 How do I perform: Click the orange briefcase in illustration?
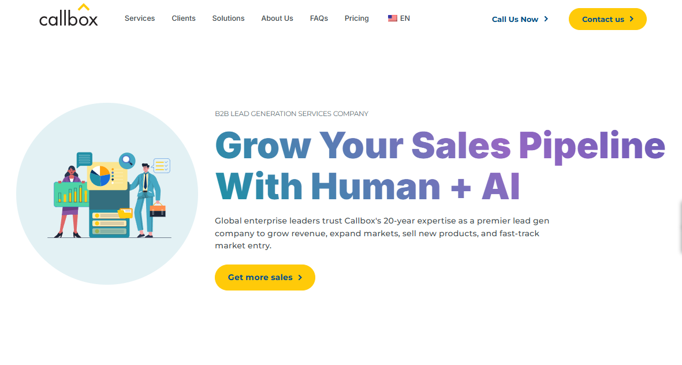coord(158,209)
